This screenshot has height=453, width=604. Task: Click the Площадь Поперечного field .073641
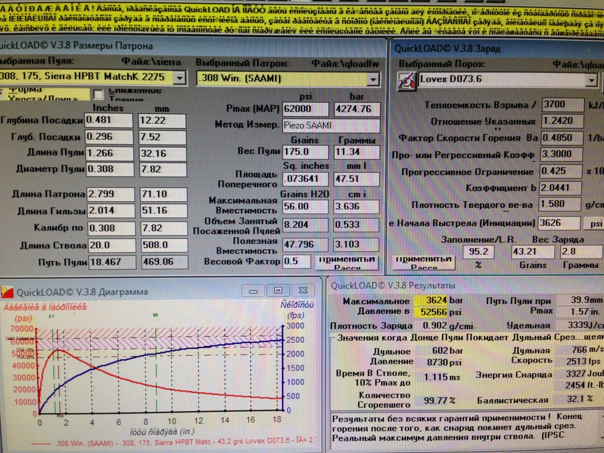tap(305, 179)
